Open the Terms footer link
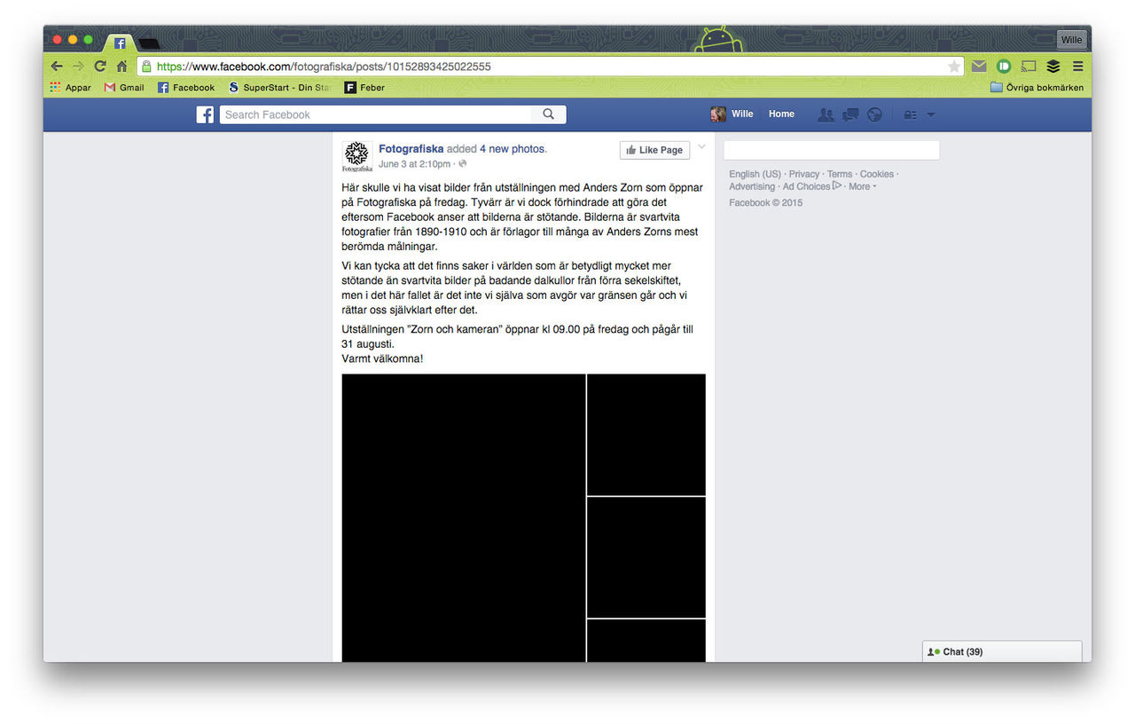 (x=840, y=174)
